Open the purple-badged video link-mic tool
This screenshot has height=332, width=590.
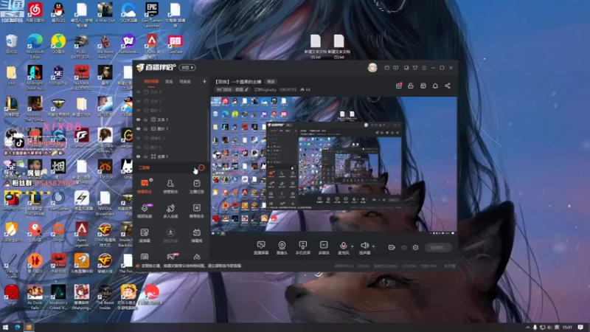pos(145,211)
